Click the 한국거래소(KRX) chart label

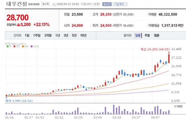[16, 44]
